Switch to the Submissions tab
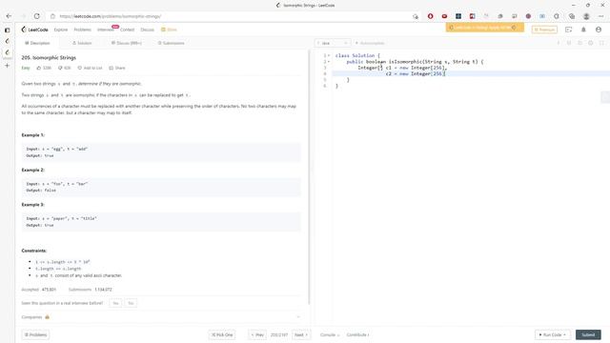The image size is (610, 343). [x=172, y=43]
